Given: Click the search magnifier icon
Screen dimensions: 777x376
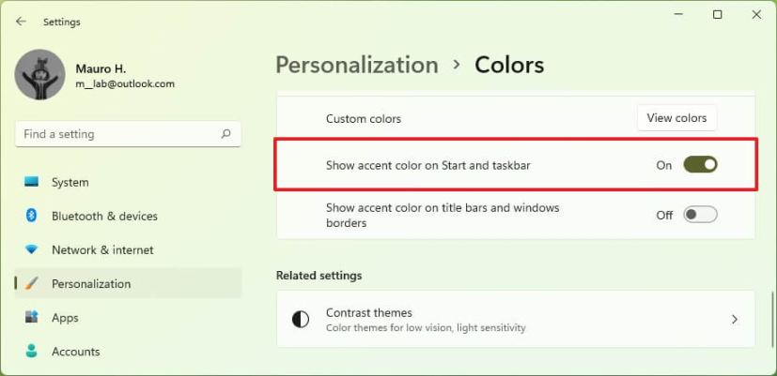Looking at the screenshot, I should [x=225, y=134].
